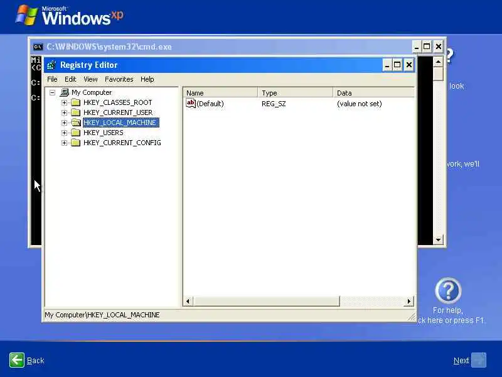
Task: Expand the HKEY_CURRENT_CONFIG key
Action: coord(65,143)
